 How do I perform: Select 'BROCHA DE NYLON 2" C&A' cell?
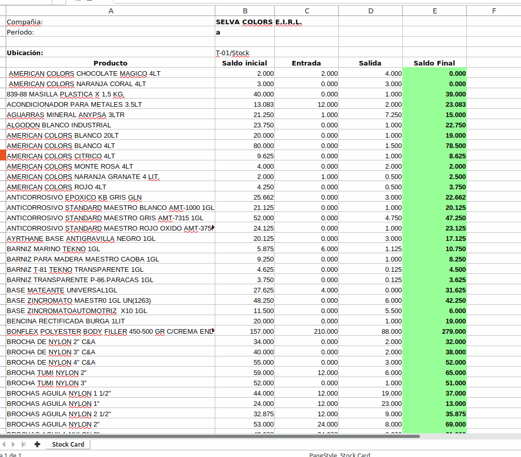point(110,341)
